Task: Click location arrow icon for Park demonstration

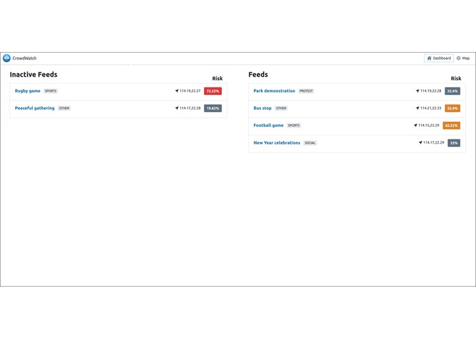Action: click(x=417, y=91)
